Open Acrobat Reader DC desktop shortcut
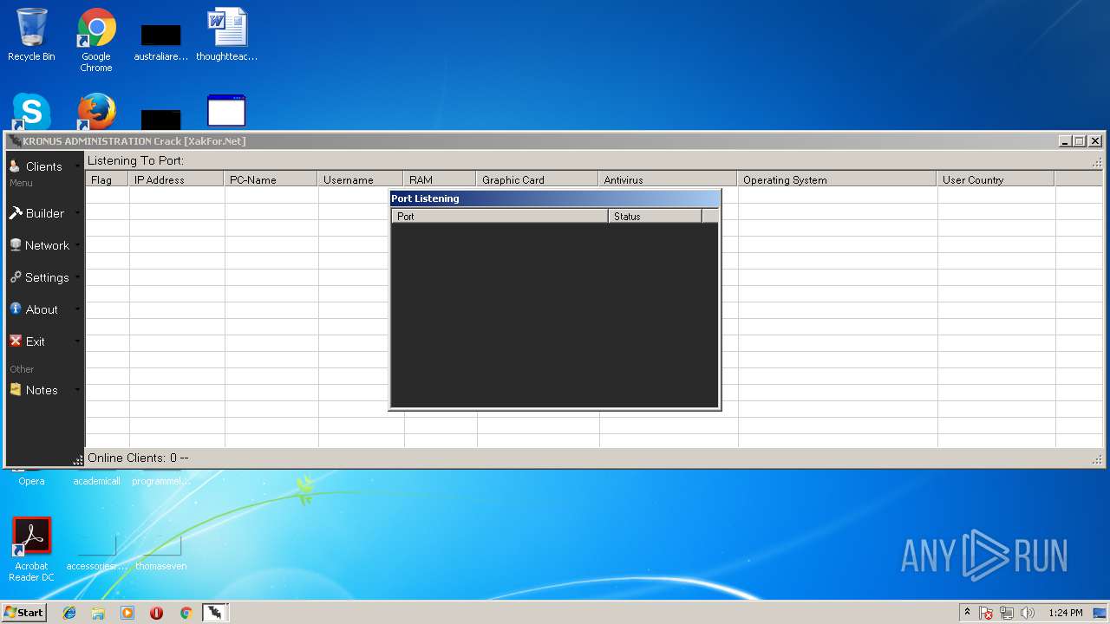 pos(31,549)
